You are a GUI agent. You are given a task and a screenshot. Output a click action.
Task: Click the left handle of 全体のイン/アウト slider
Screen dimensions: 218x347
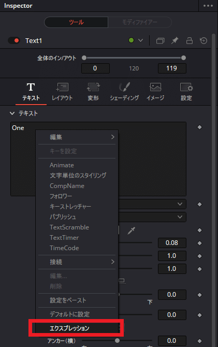[84, 58]
